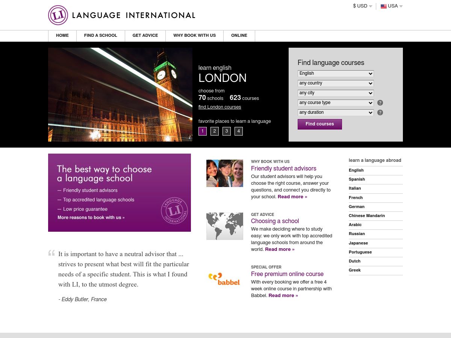Click the help icon beside duration

[380, 113]
